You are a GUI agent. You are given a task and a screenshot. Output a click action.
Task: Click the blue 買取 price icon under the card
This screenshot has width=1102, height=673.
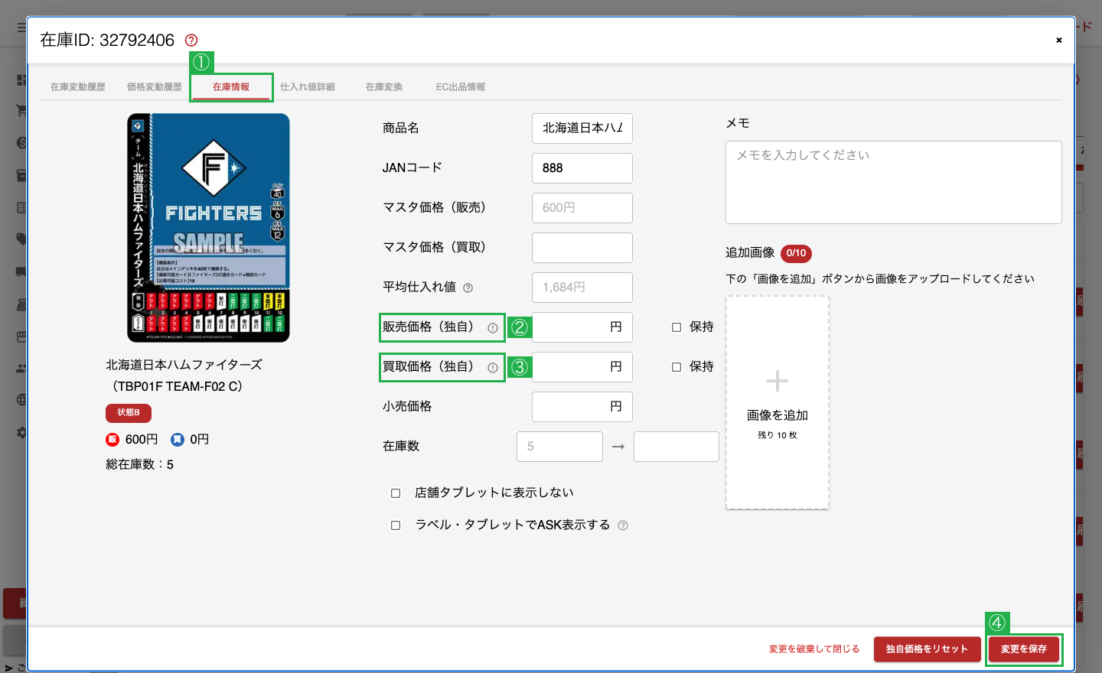[178, 439]
